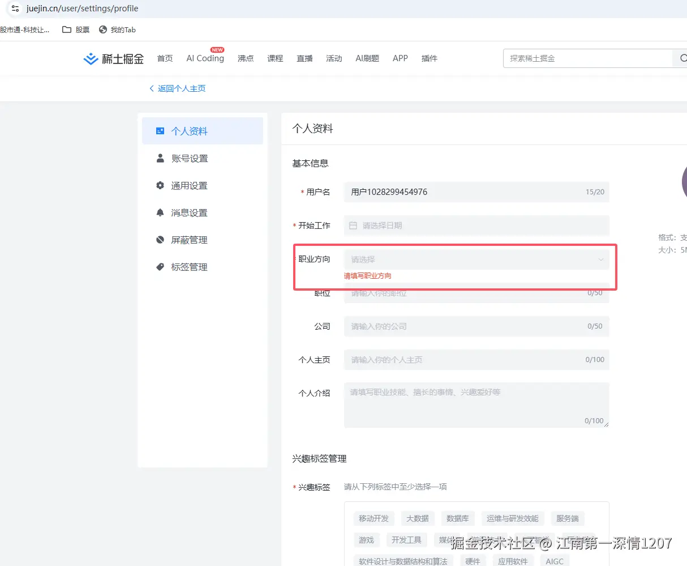Image resolution: width=687 pixels, height=566 pixels.
Task: Select the 标签管理 tag icon
Action: (161, 267)
